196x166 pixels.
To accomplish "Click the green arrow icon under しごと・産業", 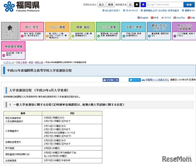I will (x=99, y=36).
